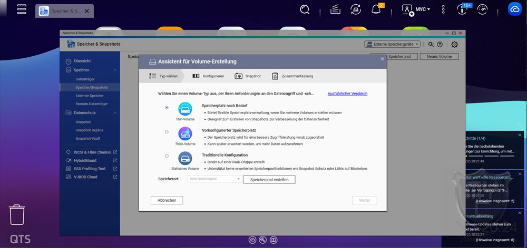This screenshot has width=527, height=248.
Task: Open the resource monitor dashboard gauge icon
Action: [482, 9]
